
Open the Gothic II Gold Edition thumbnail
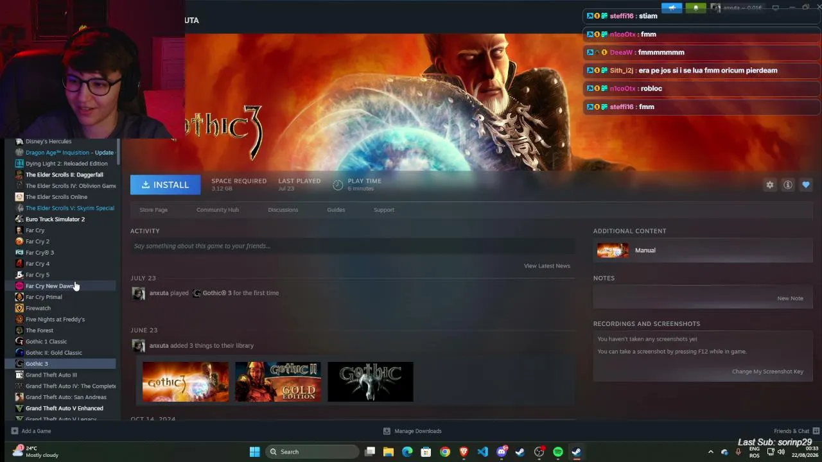tap(278, 382)
